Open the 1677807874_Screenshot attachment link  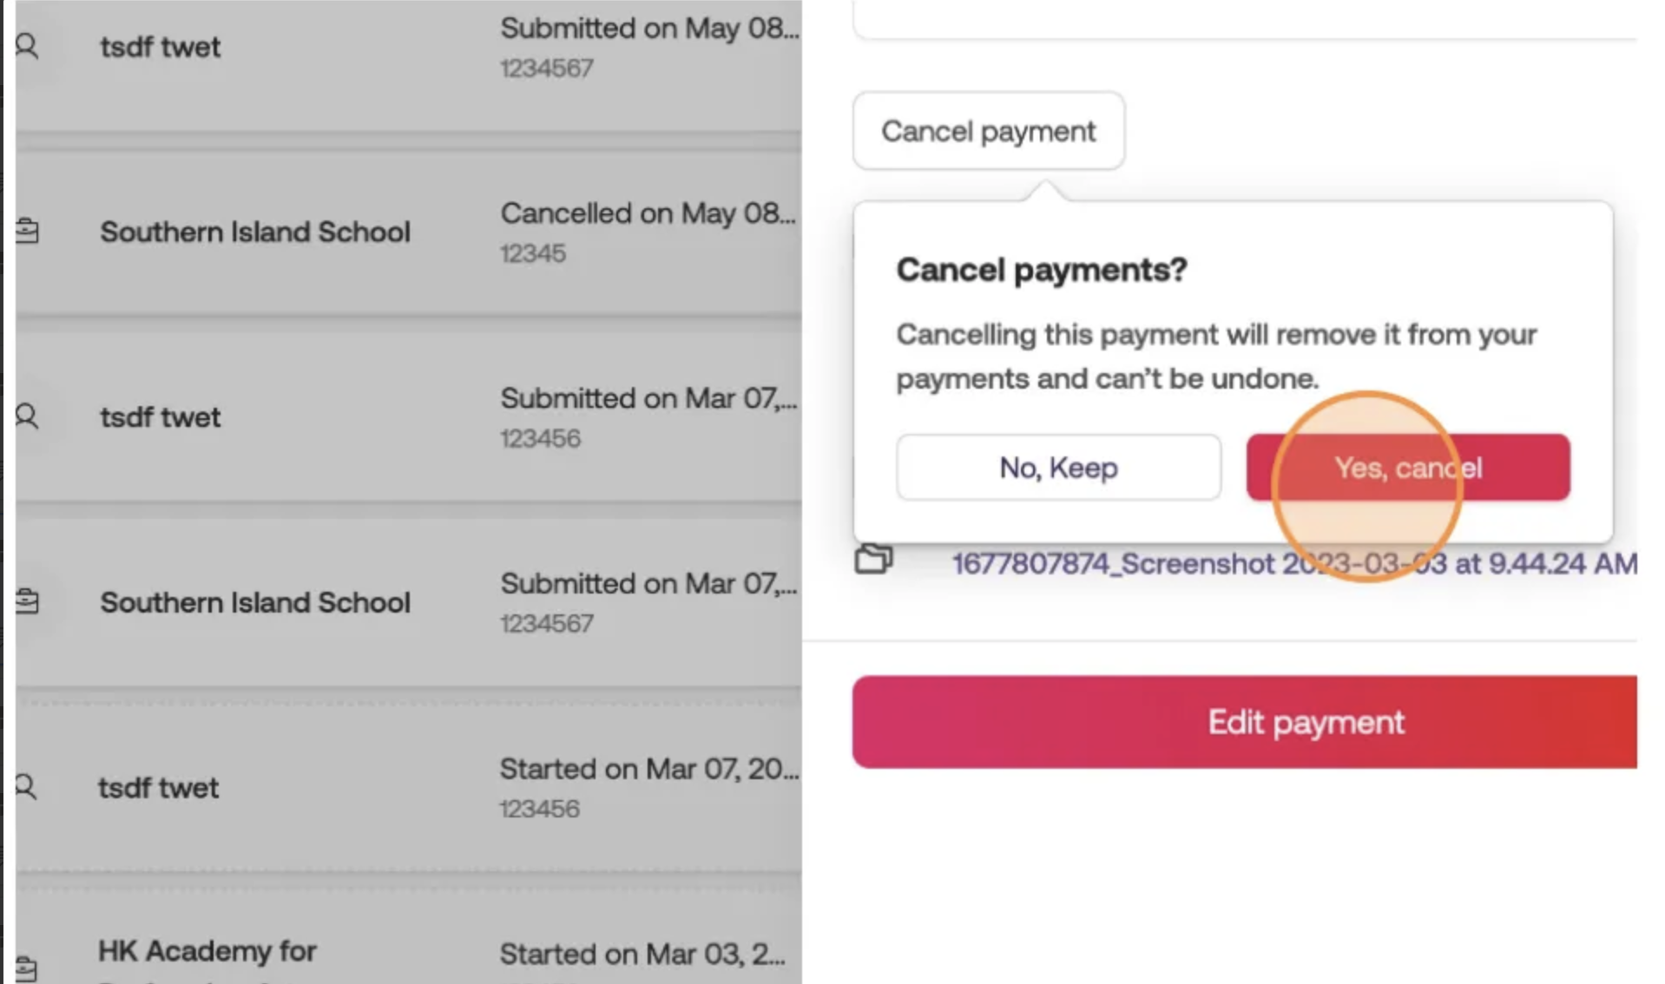1293,564
